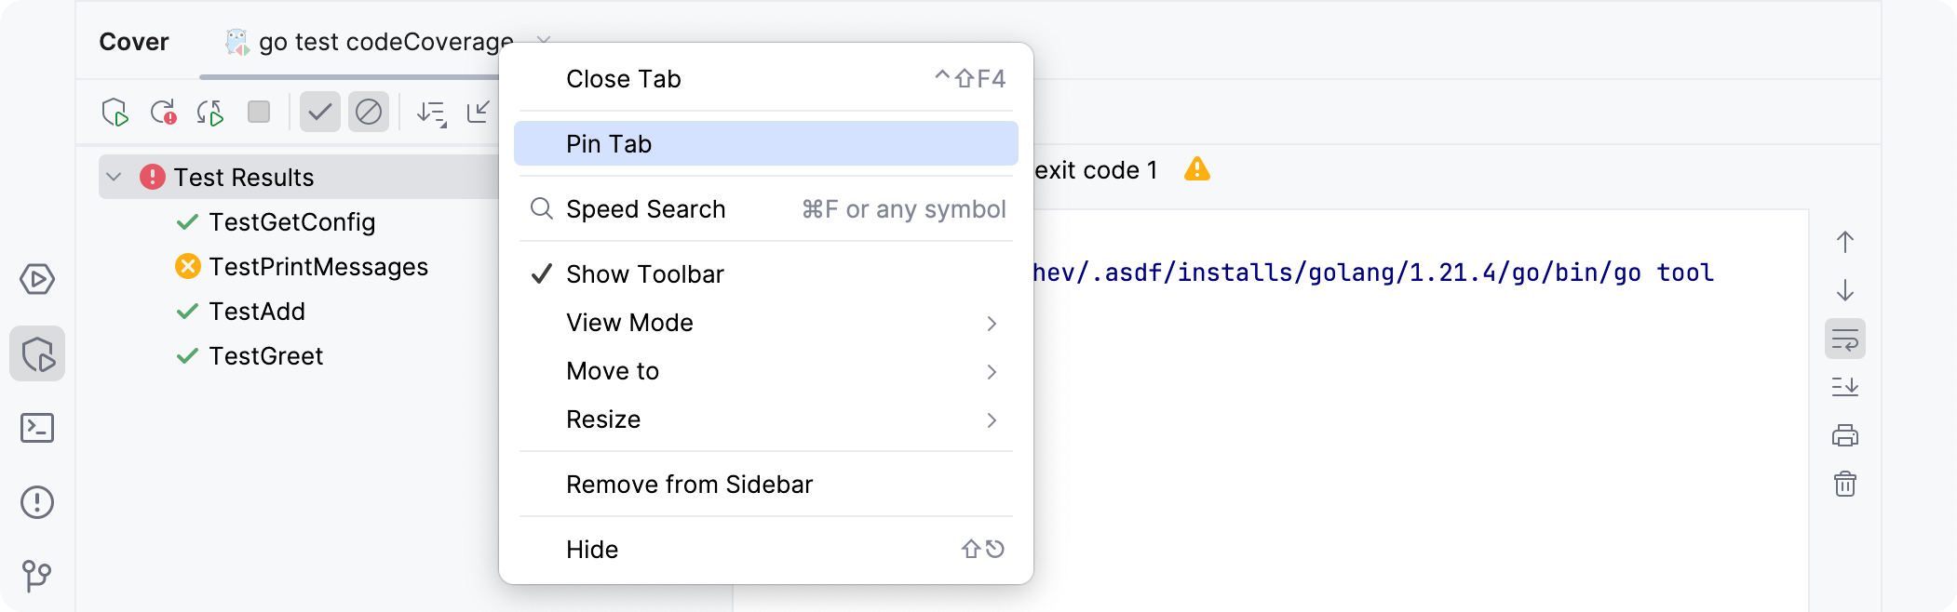Print the console output
This screenshot has height=612, width=1957.
coord(1845,435)
